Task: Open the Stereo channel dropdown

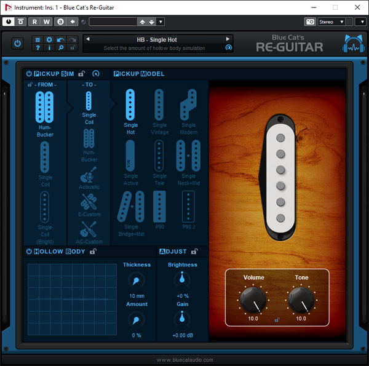Action: tap(331, 22)
